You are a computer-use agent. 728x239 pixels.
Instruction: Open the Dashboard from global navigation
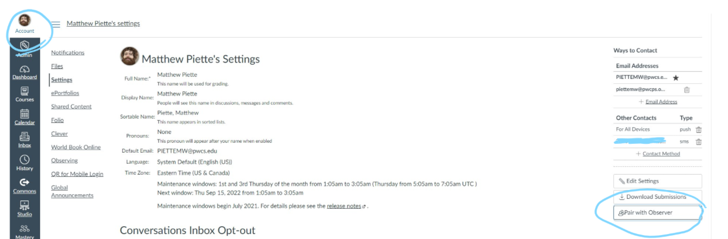[x=25, y=72]
